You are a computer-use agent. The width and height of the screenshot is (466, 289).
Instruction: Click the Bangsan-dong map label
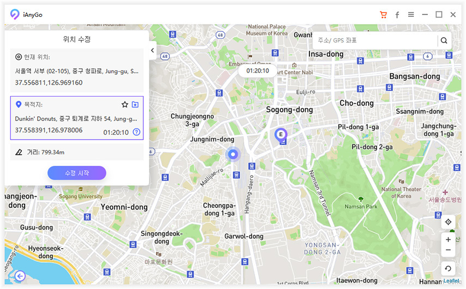click(415, 76)
